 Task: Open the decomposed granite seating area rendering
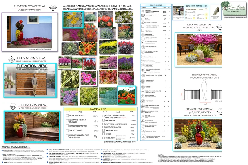point(199,50)
